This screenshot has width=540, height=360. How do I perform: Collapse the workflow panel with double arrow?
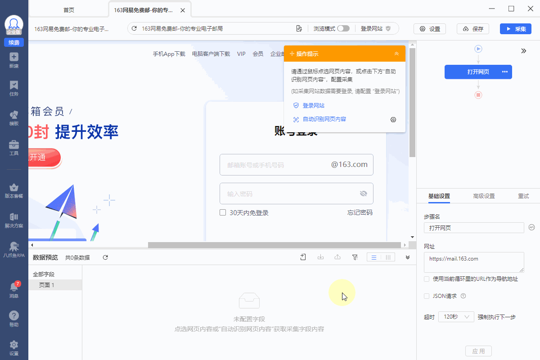click(524, 51)
